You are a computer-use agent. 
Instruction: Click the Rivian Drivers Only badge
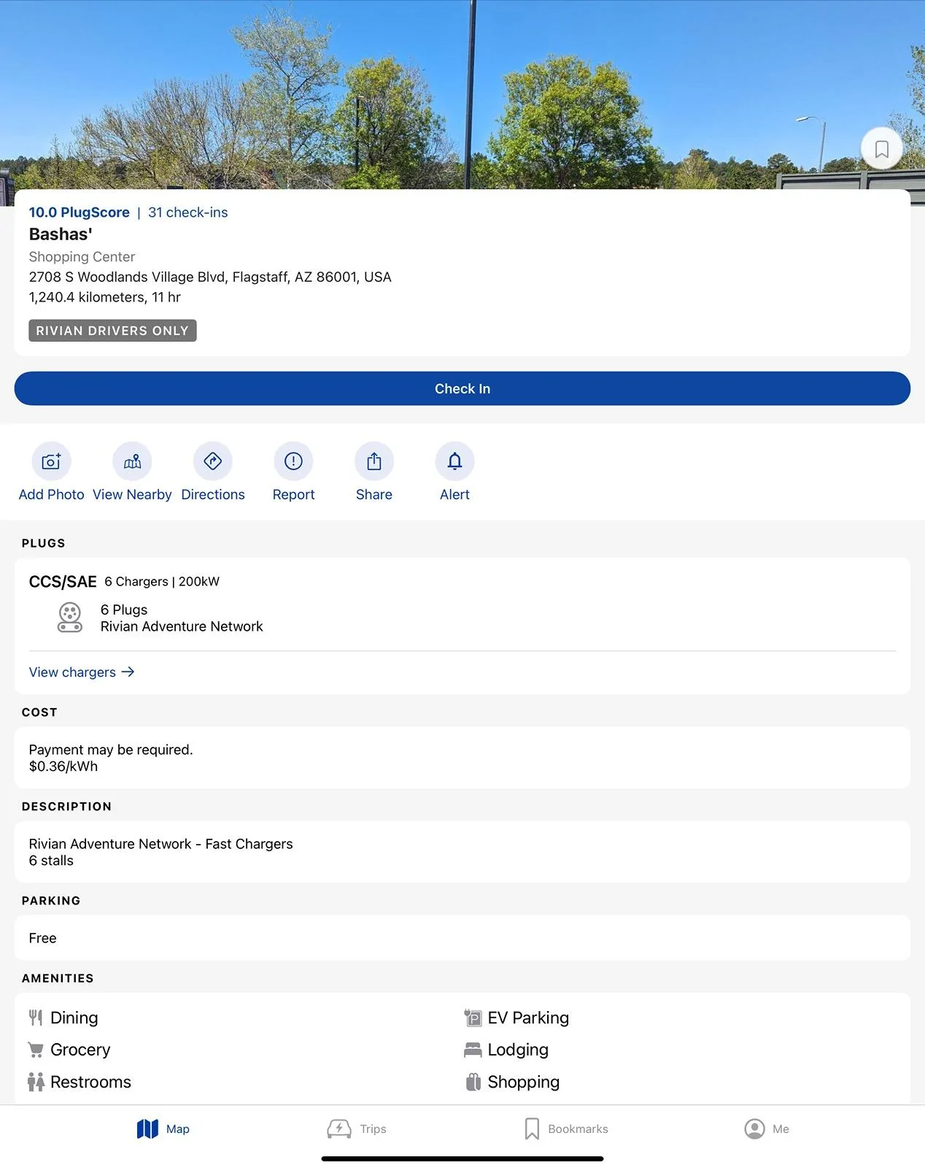(112, 331)
